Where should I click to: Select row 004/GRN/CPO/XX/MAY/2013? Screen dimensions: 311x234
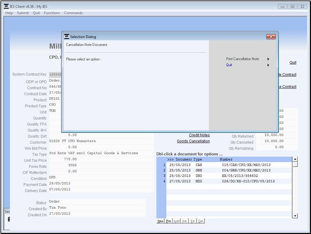(x=229, y=170)
